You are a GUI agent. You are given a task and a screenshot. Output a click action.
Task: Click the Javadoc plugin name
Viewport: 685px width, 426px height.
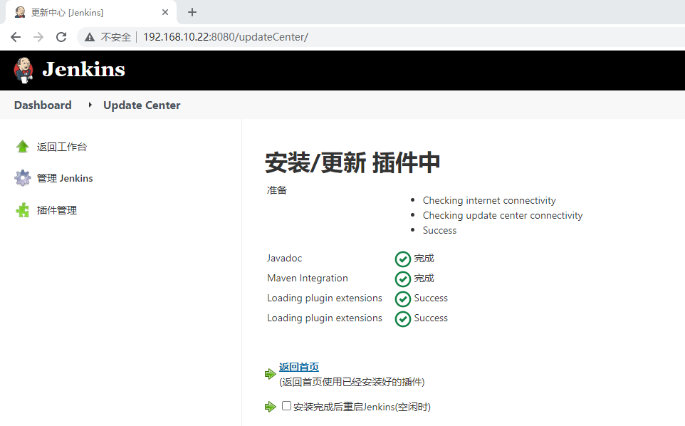284,258
